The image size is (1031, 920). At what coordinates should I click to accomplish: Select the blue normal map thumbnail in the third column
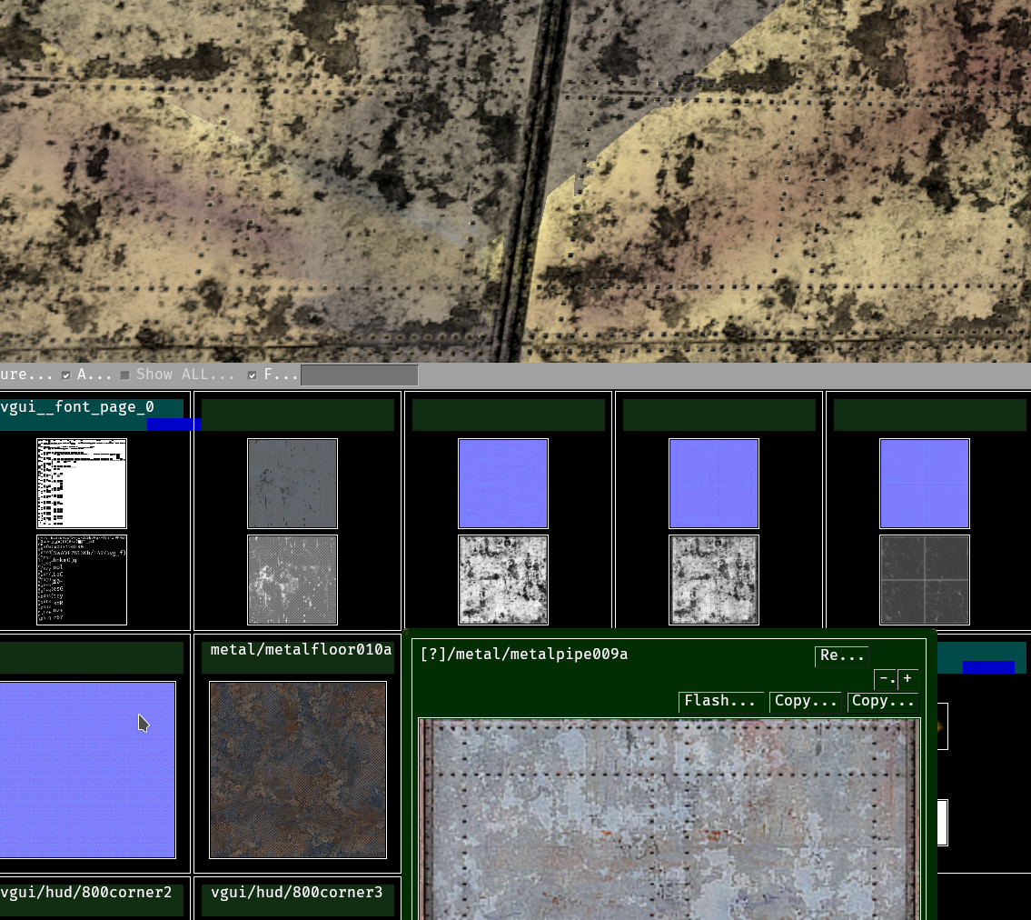tap(503, 483)
